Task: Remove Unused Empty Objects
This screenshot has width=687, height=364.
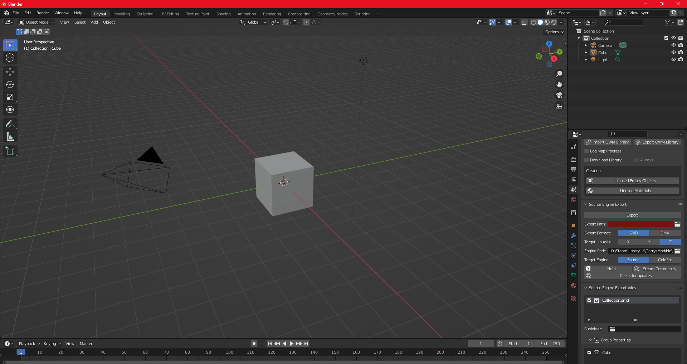Action: 632,181
